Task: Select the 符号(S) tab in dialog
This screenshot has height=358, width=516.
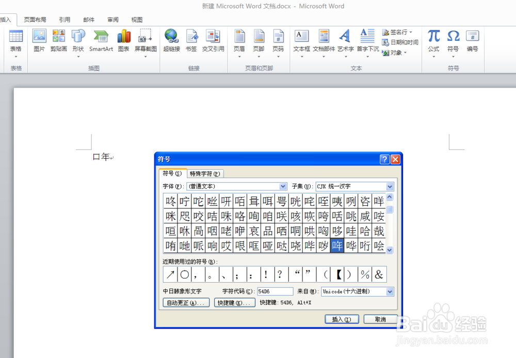Action: click(172, 173)
